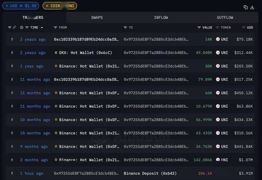Open the FROM column filter
This screenshot has height=180, width=262.
coord(55,27)
